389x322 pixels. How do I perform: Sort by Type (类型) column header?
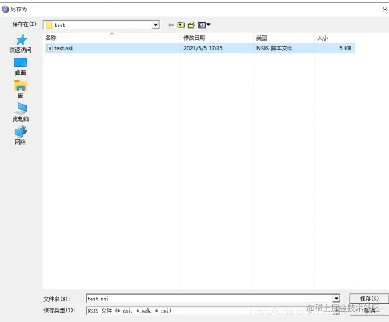(x=284, y=38)
